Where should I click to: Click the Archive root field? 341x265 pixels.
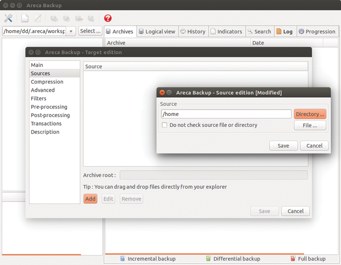[x=214, y=175]
